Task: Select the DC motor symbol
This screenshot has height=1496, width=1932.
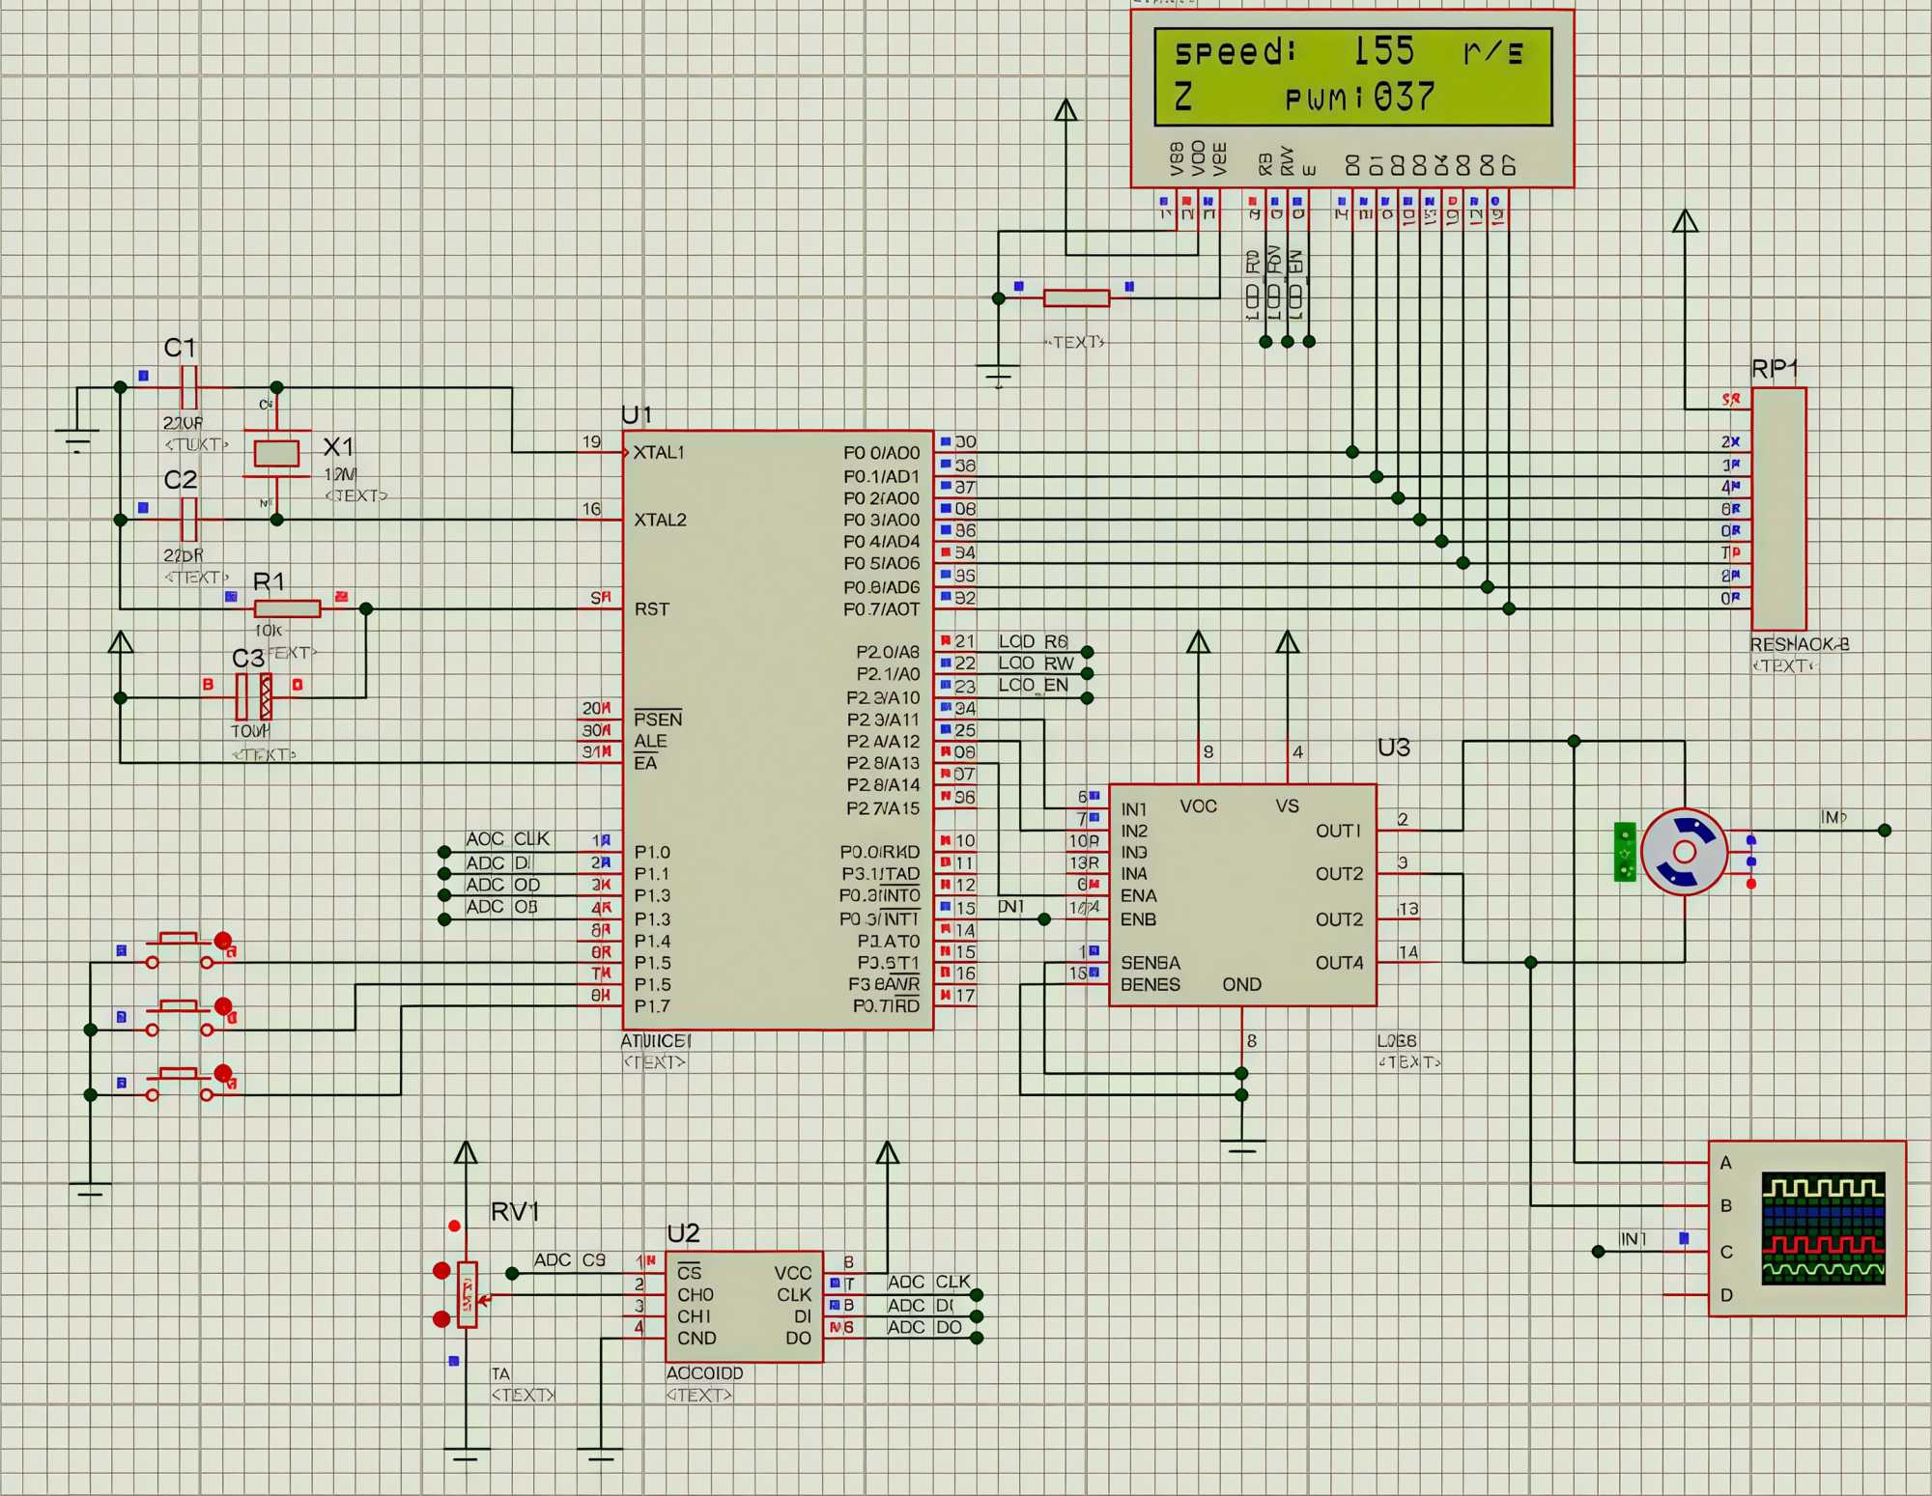Action: tap(1684, 852)
